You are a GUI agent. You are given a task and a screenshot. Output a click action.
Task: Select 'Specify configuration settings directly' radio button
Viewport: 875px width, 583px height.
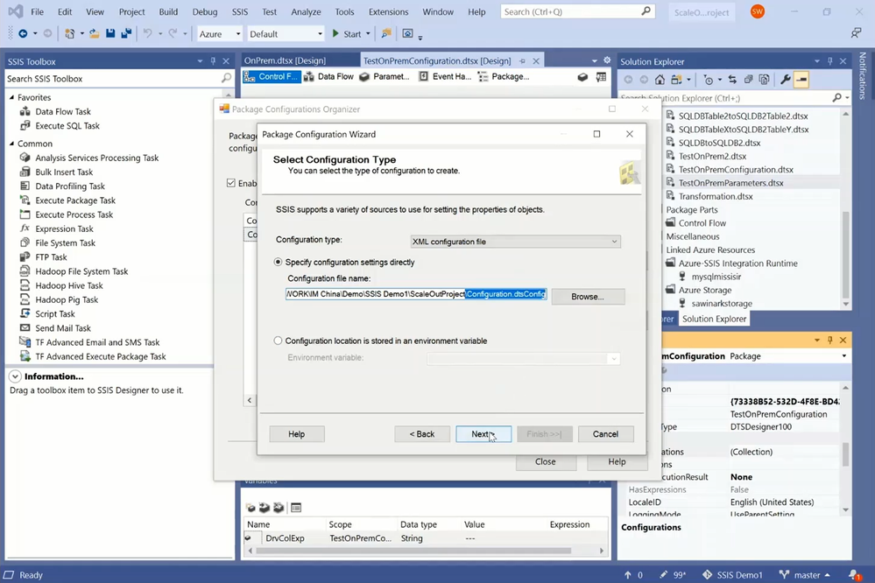point(278,263)
